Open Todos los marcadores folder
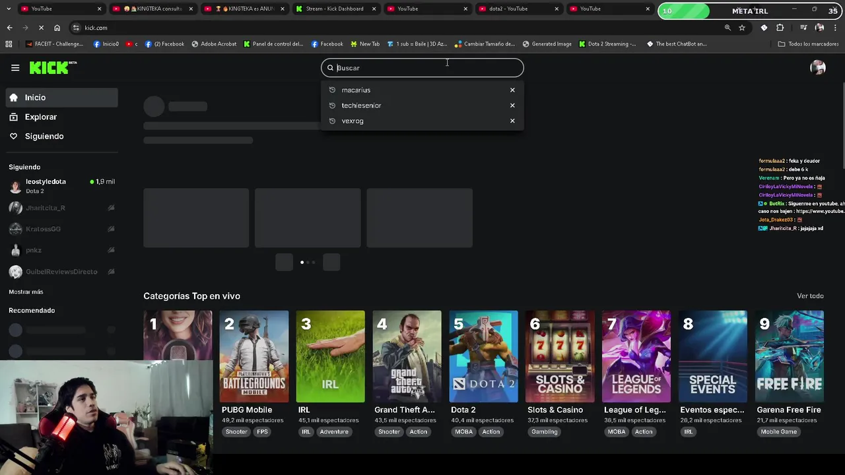Viewport: 845px width, 475px height. (808, 44)
